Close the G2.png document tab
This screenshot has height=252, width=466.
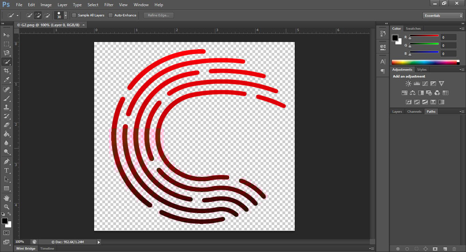pos(84,25)
